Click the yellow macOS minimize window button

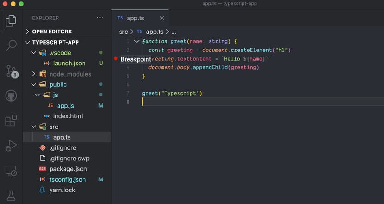coord(13,4)
